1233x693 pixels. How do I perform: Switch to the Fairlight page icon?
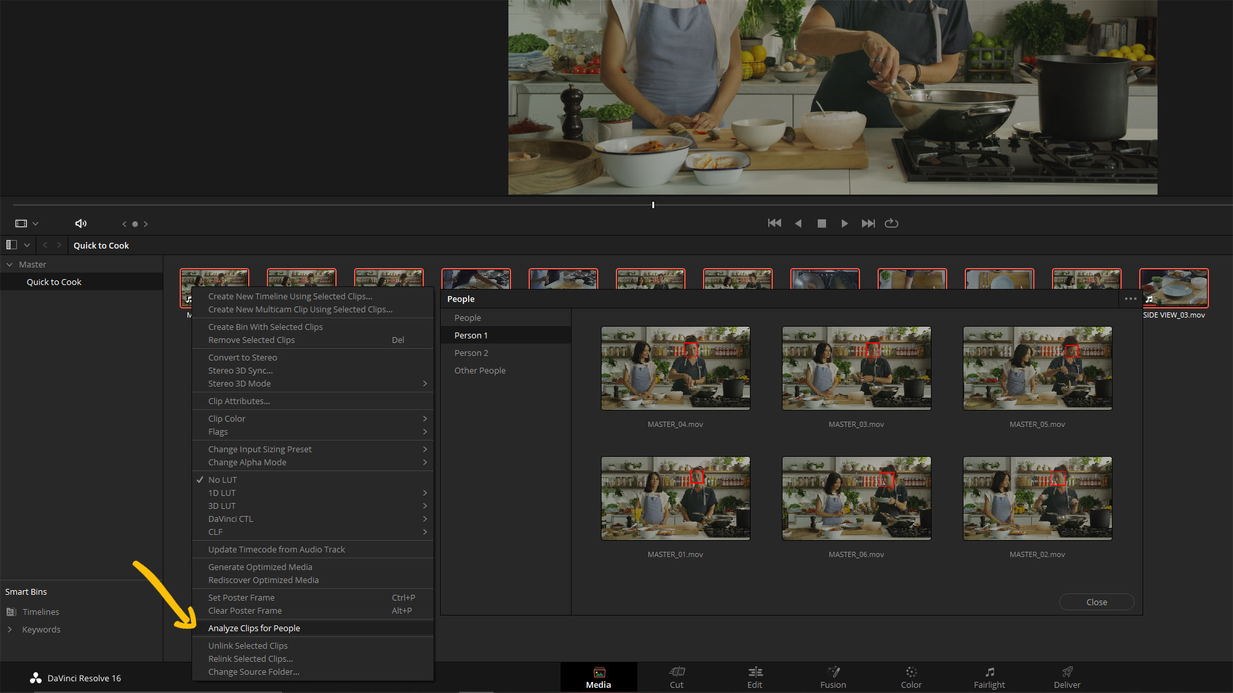[x=989, y=672]
